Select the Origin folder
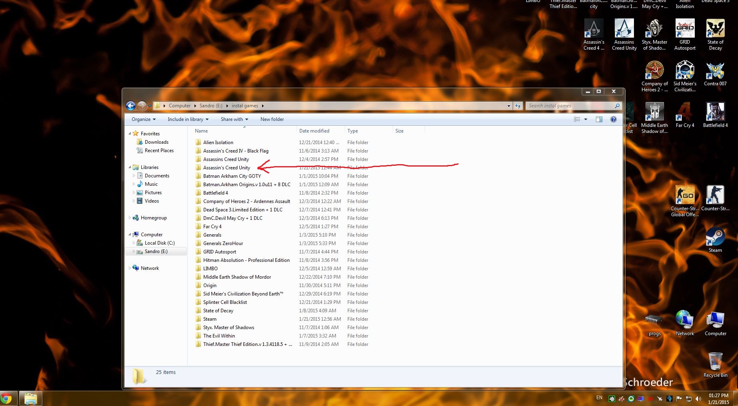Screen dimensions: 738x406 click(x=210, y=285)
